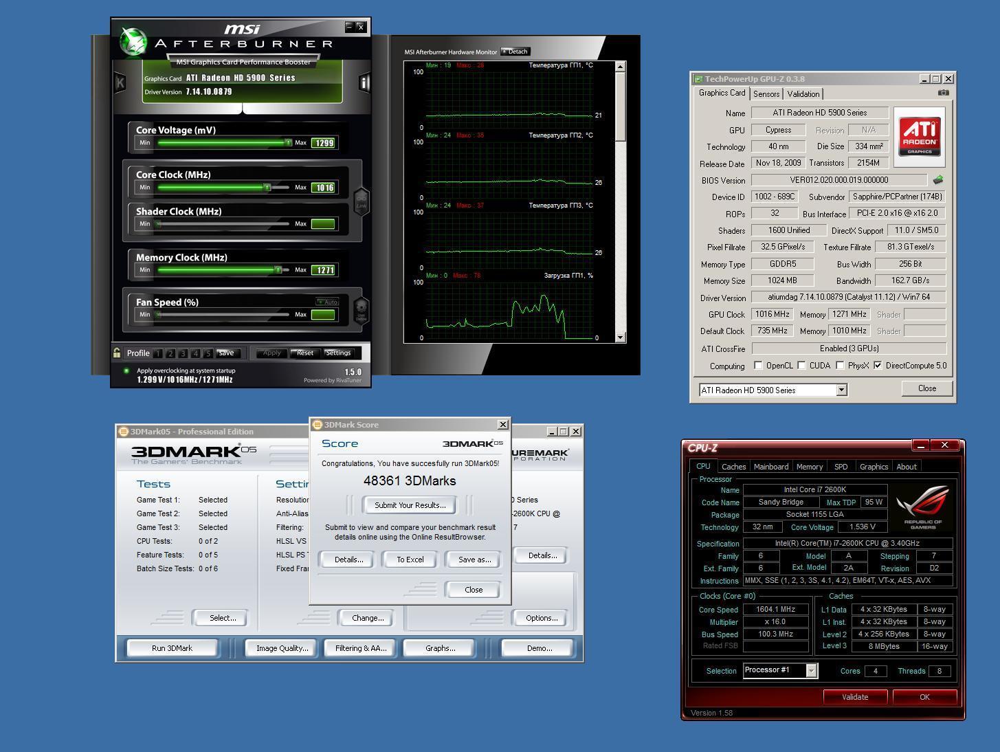This screenshot has width=1000, height=752.
Task: Open the Mainboard tab in CPU-Z
Action: 771,467
